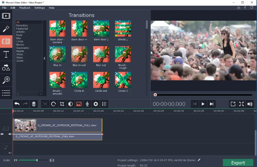This screenshot has height=167, width=257.
Task: Click the 00:00:30 mark on timeline ruler
Action: (x=139, y=111)
